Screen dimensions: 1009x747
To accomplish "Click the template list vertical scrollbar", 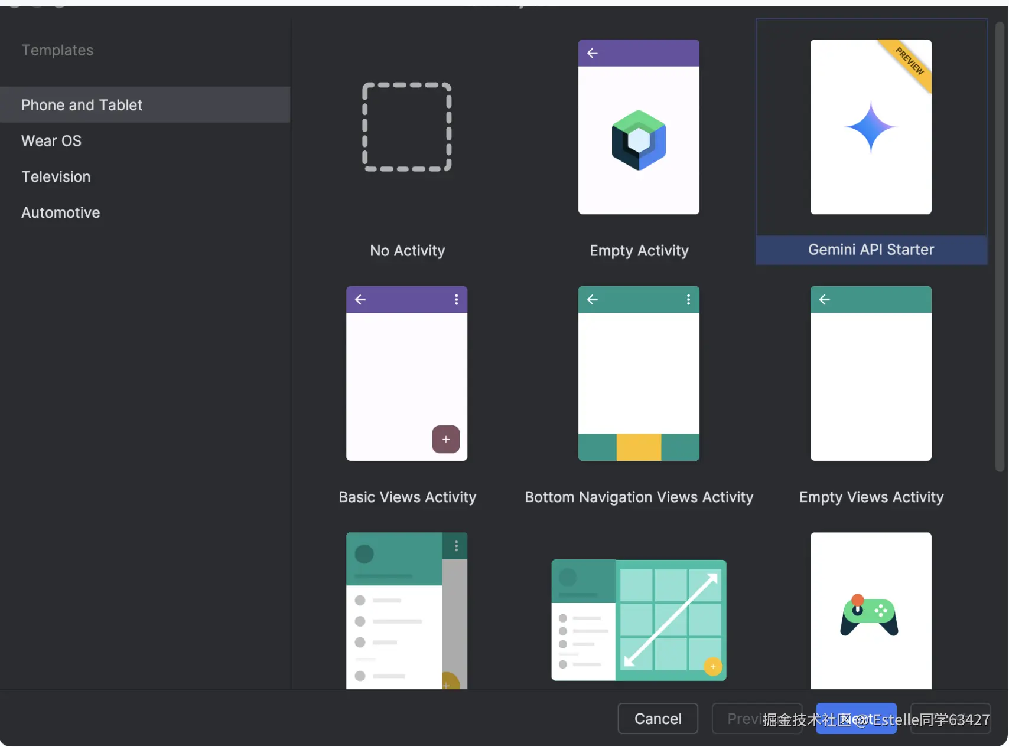I will point(1000,247).
